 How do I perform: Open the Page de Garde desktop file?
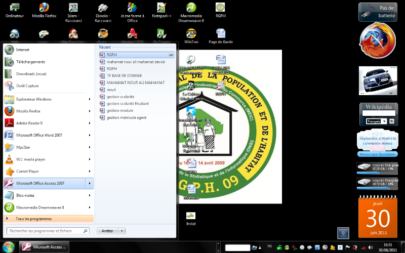[221, 34]
